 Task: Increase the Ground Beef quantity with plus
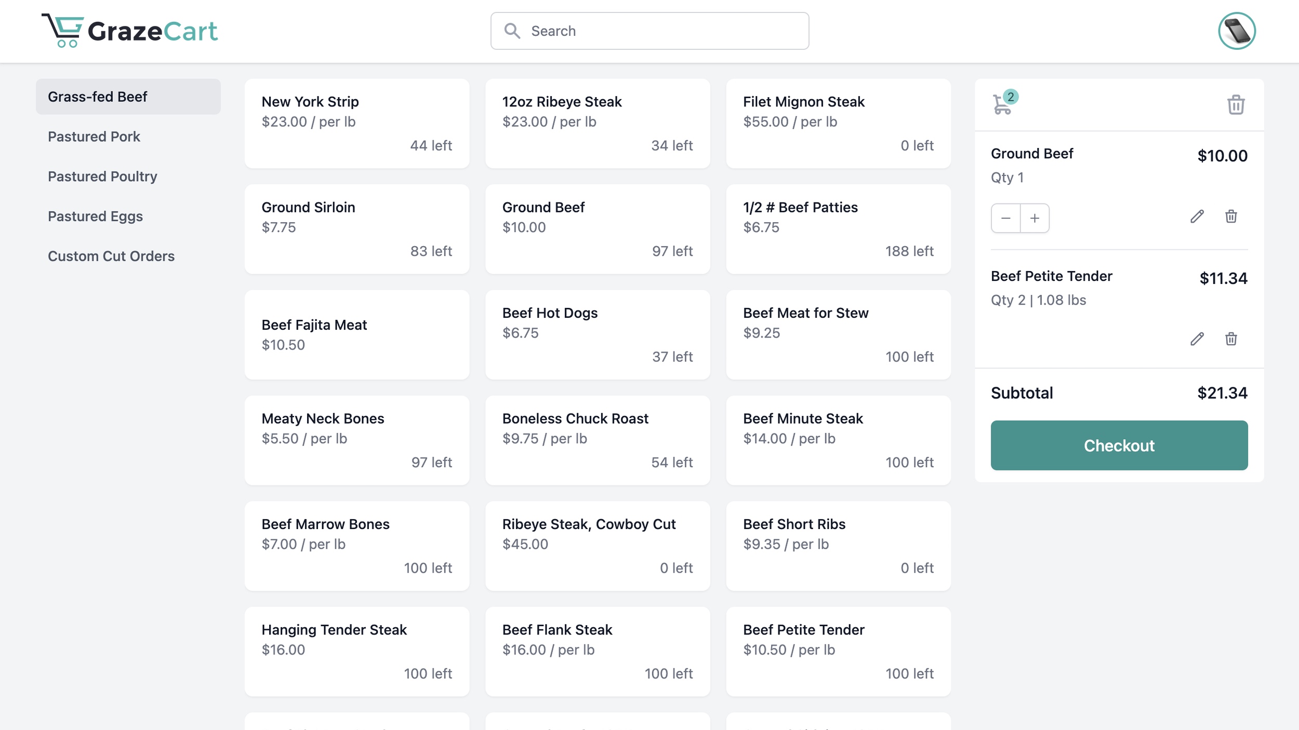pos(1035,218)
